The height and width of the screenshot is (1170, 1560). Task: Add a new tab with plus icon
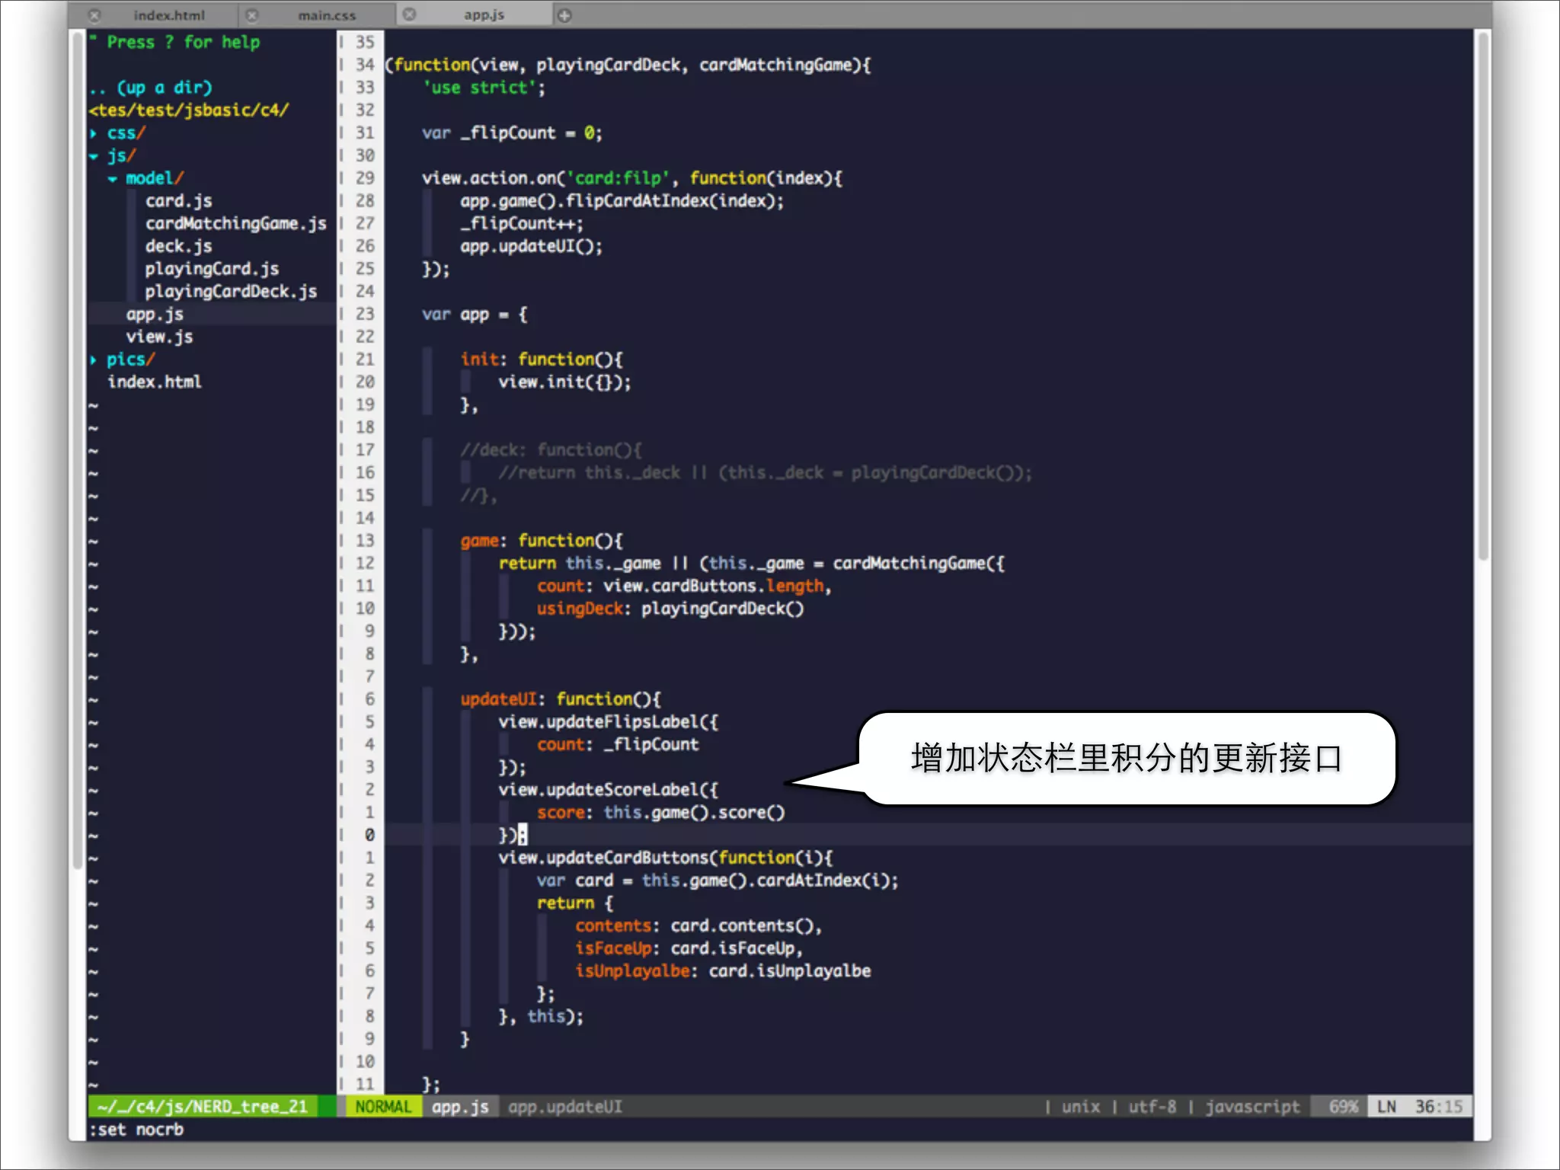tap(564, 15)
